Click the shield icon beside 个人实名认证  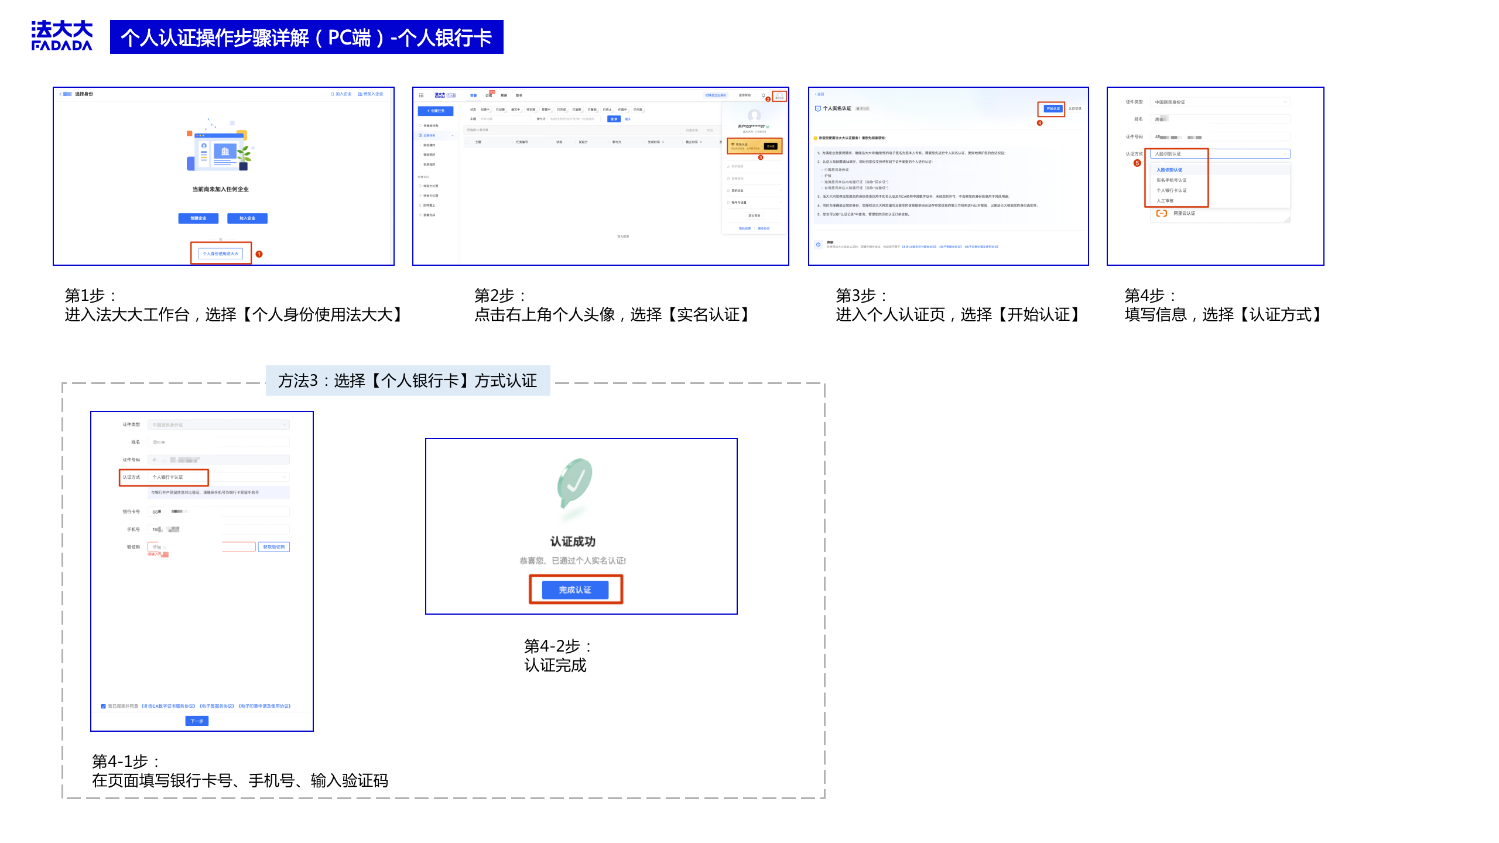[x=818, y=108]
